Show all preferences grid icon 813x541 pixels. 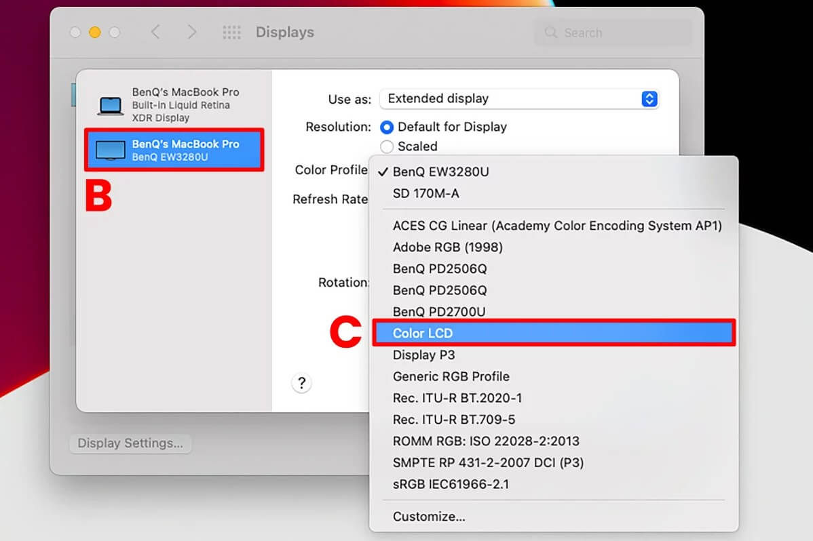pyautogui.click(x=232, y=32)
